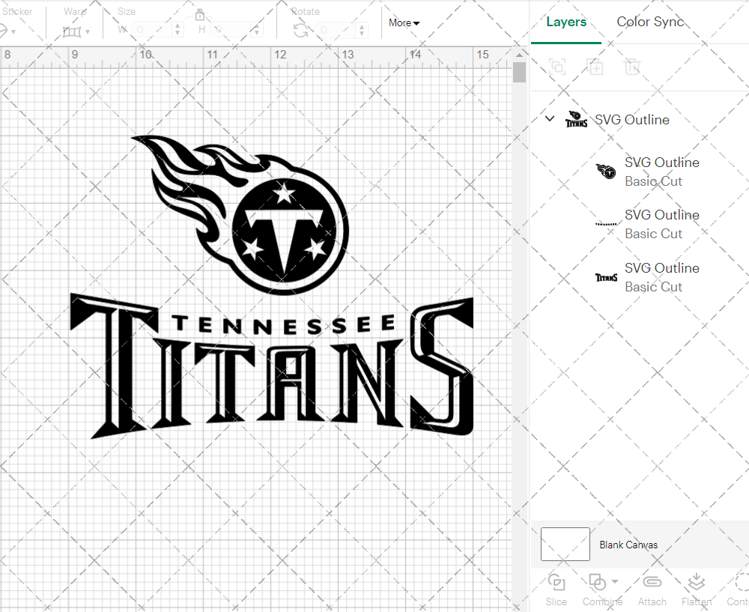The image size is (749, 612).
Task: Collapse the SVG Outline group chevron
Action: [549, 118]
